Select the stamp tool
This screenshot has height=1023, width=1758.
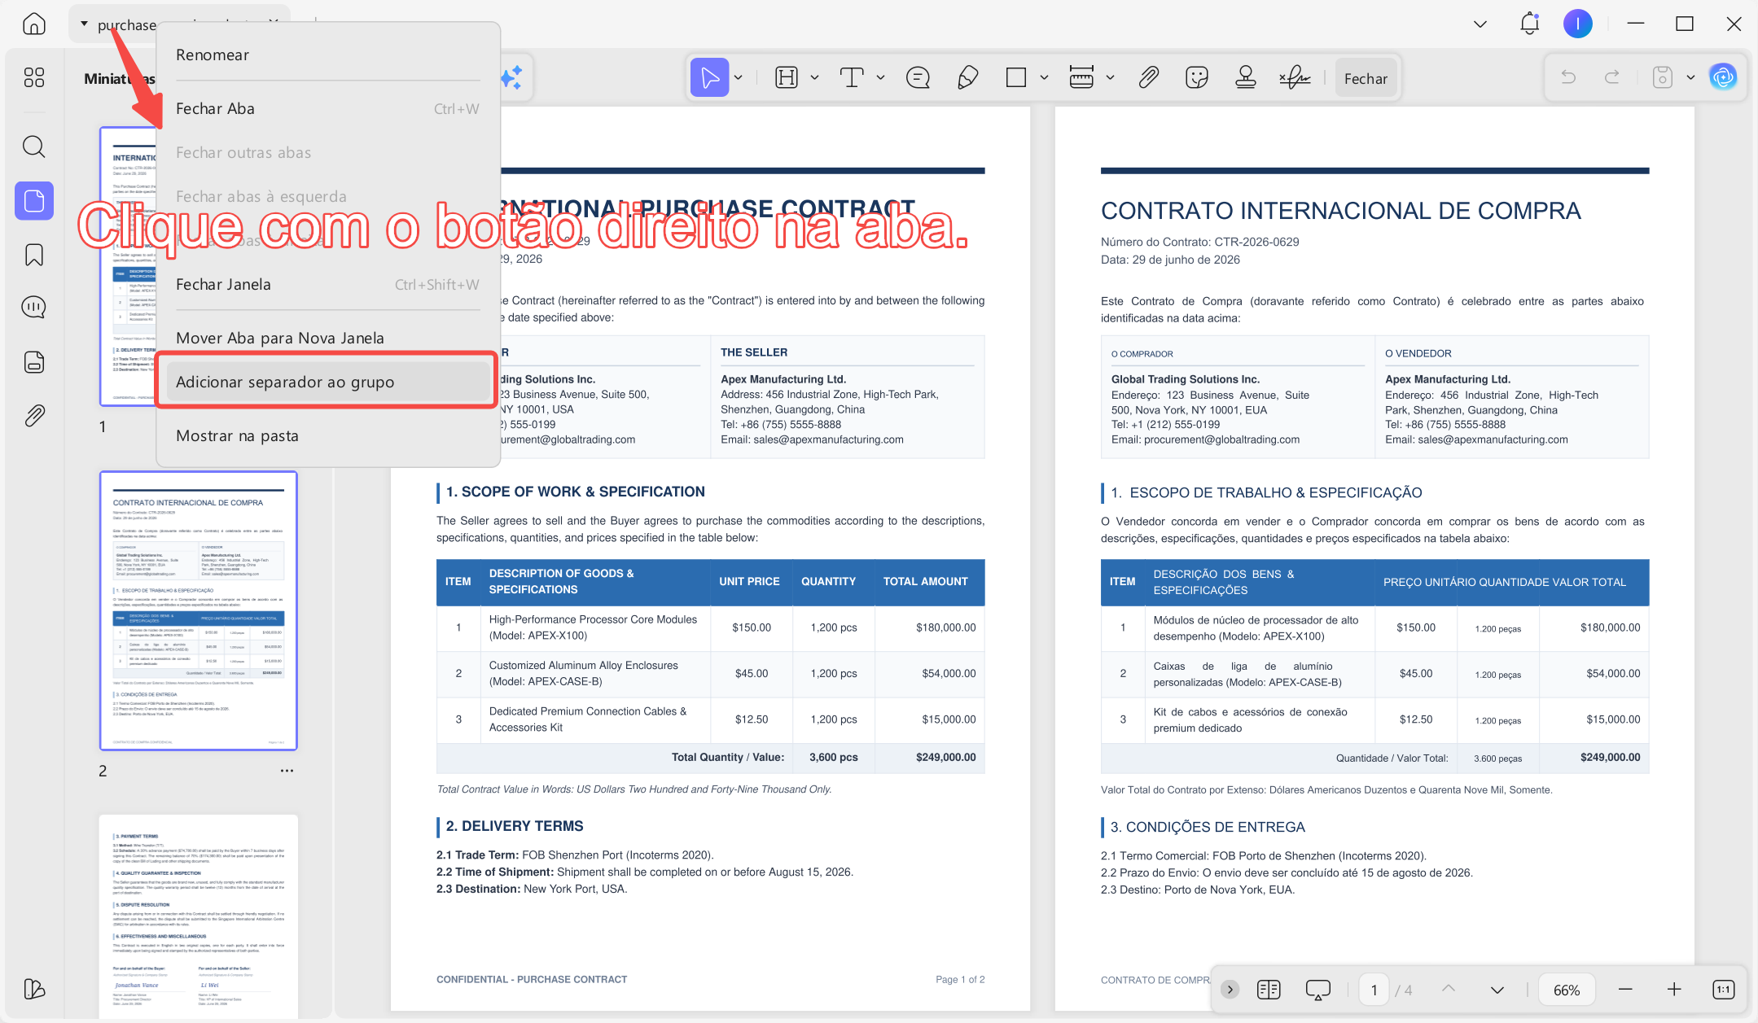coord(1245,78)
